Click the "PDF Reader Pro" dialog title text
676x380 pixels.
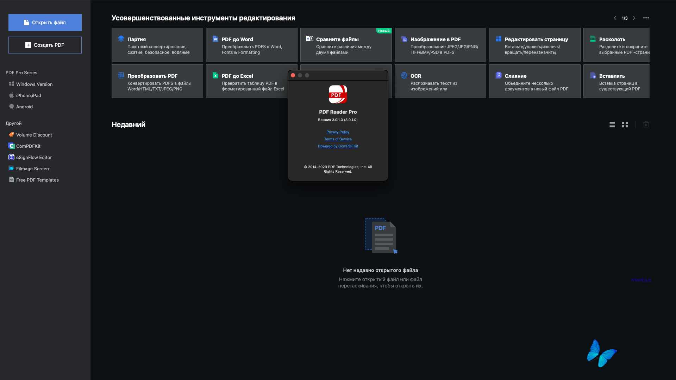(x=338, y=112)
